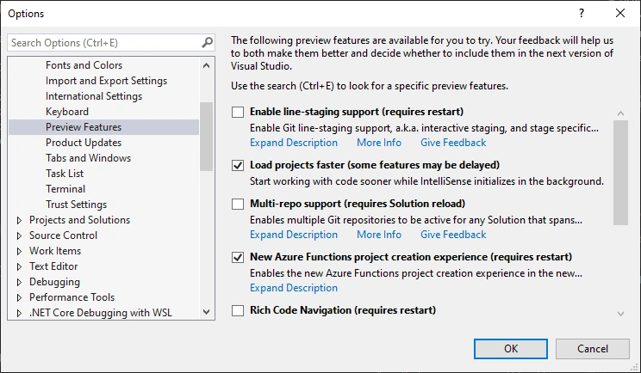Click the help question mark icon

(x=582, y=13)
